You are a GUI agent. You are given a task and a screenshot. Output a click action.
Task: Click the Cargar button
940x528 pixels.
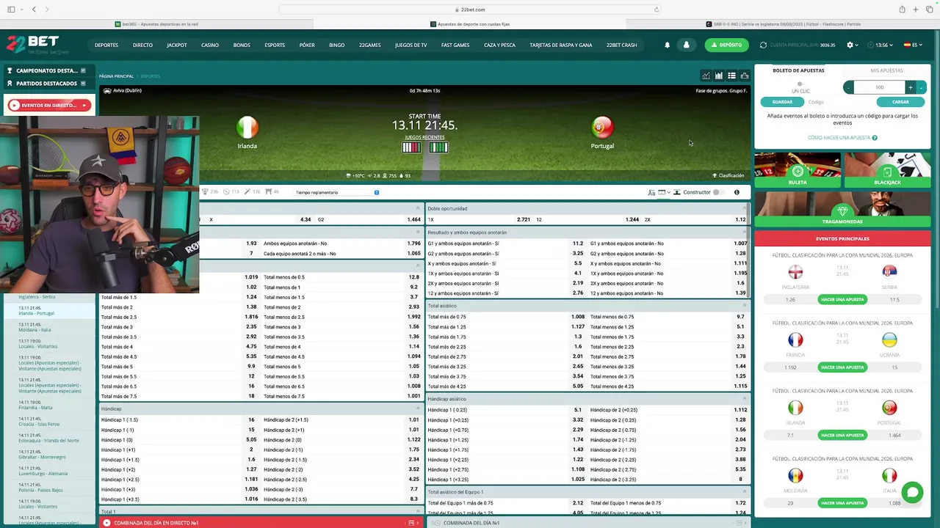(900, 102)
